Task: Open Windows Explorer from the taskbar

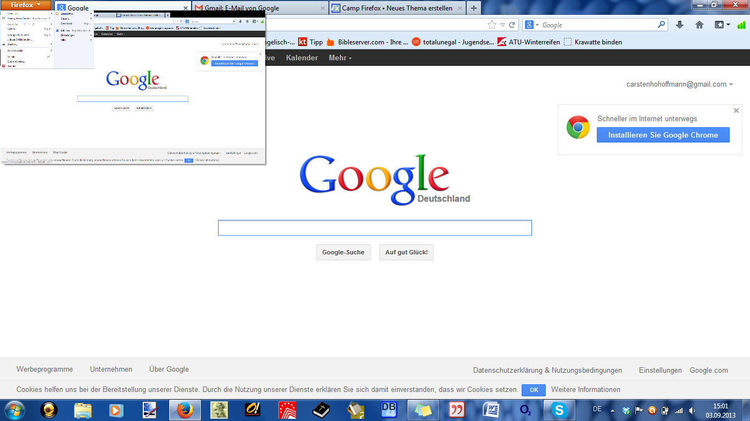Action: (83, 410)
